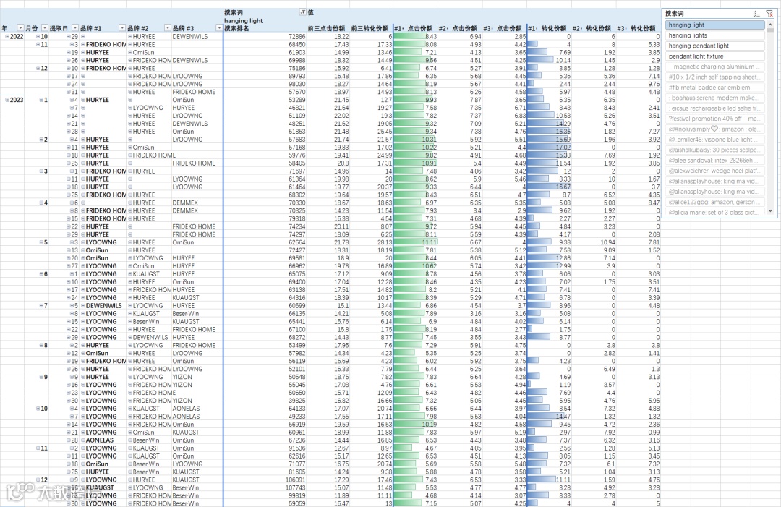Image resolution: width=781 pixels, height=507 pixels.
Task: Select the '#1: 点击份额' column header
Action: click(x=414, y=28)
